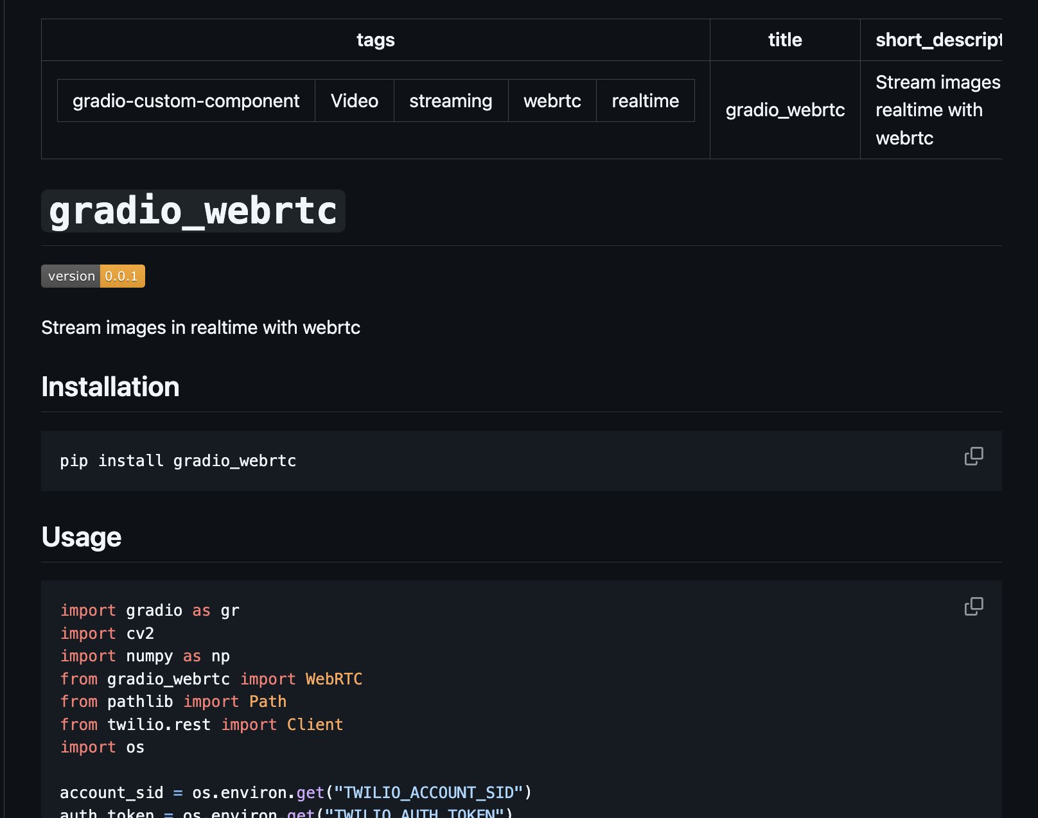Click the webrtc tag cell
Viewport: 1038px width, 818px height.
[552, 101]
